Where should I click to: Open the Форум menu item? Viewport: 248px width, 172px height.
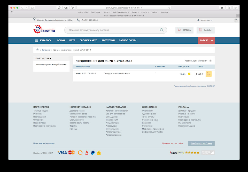[x=61, y=40]
